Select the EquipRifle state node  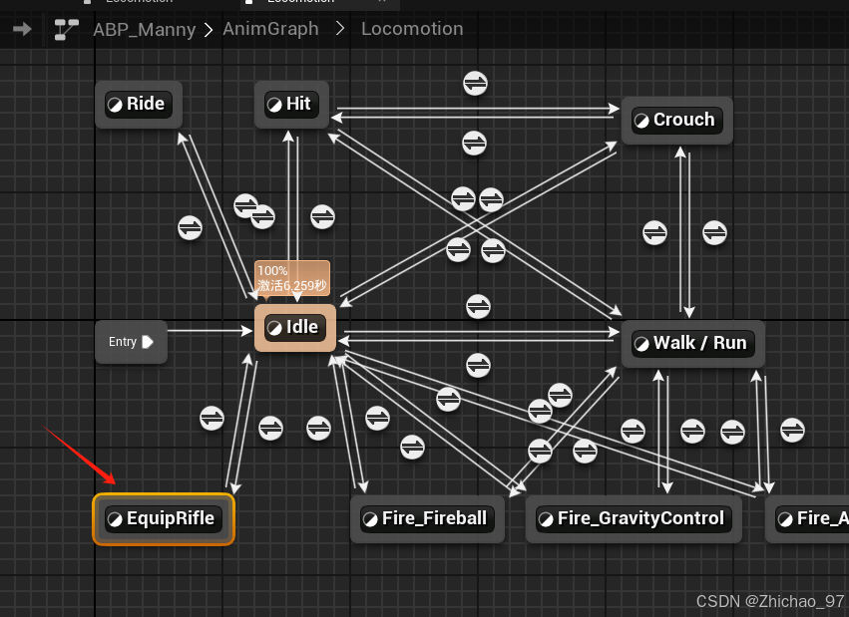[x=164, y=519]
